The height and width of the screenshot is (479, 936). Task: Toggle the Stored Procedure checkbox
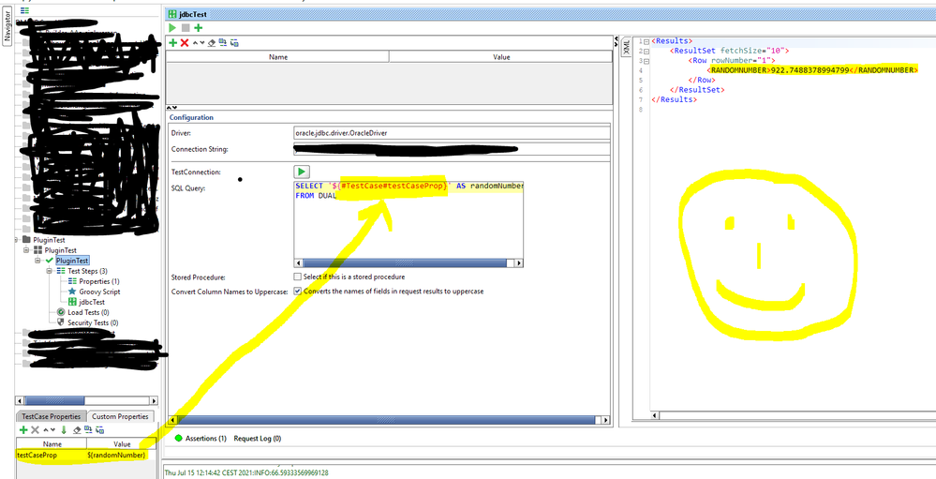coord(298,277)
